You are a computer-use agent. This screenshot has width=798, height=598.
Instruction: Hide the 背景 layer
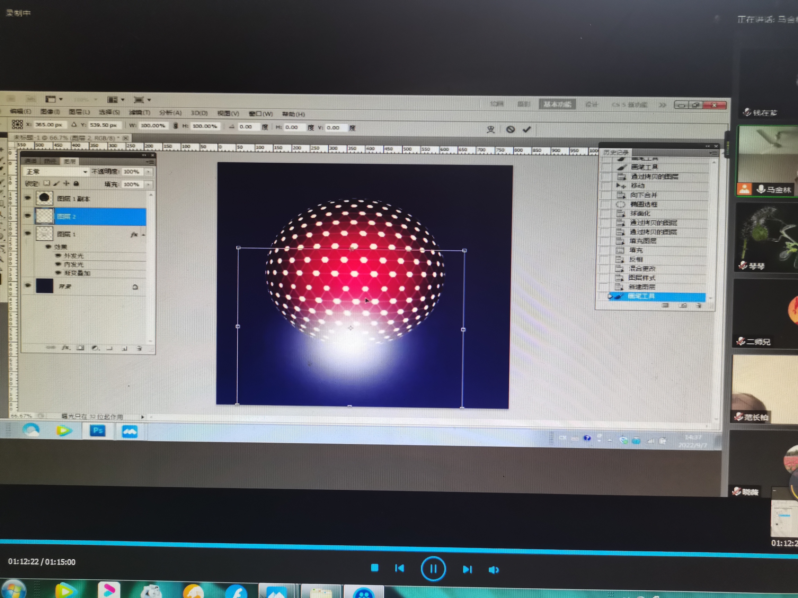(28, 286)
